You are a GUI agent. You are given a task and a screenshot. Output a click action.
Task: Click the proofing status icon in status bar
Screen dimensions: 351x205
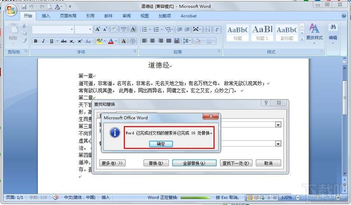[56, 198]
